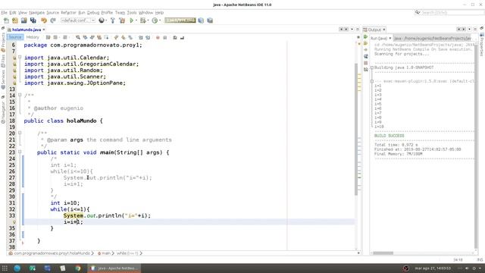Click the taskbar date and time
485x273 pixels.
433,268
